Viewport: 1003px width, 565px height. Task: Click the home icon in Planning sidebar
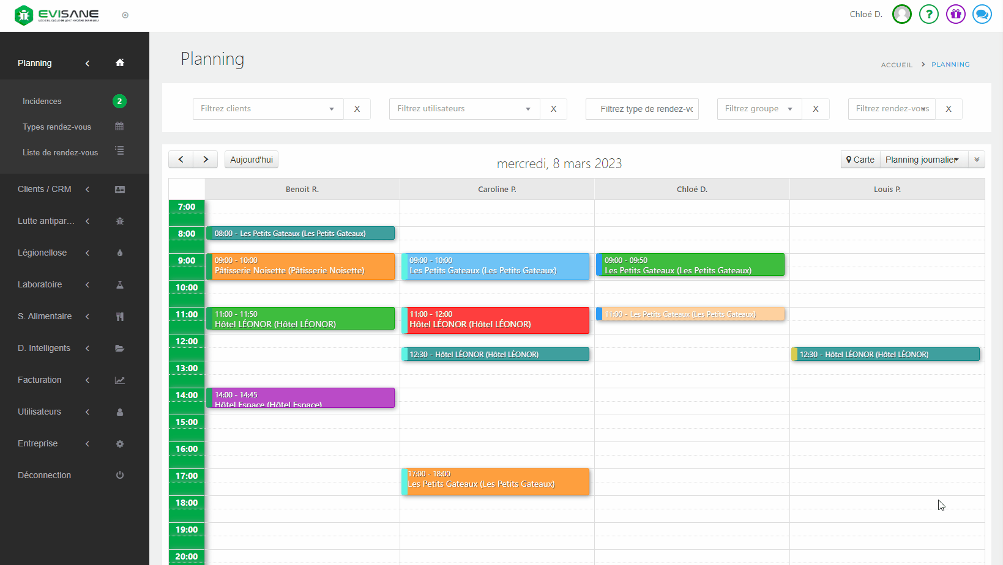point(120,62)
